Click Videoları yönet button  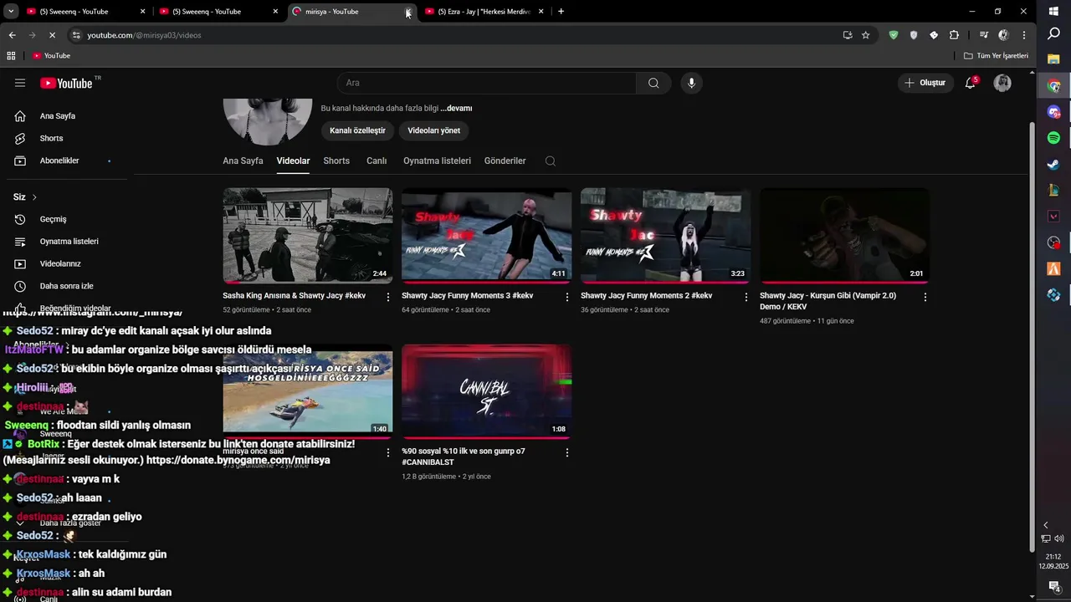[433, 130]
